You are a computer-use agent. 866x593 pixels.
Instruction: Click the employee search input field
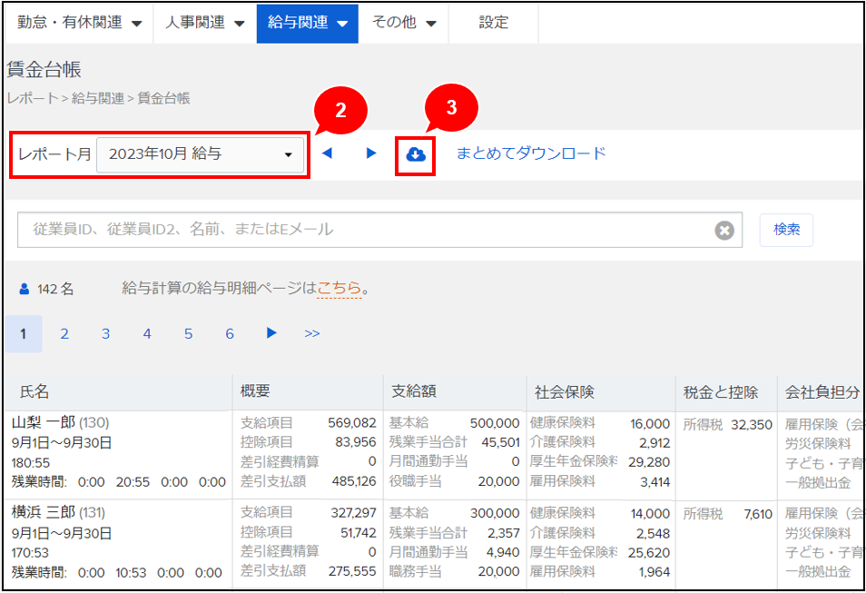point(363,230)
